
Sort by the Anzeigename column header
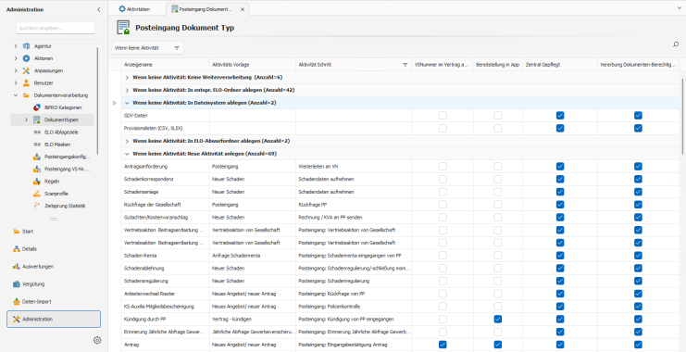tap(166, 64)
